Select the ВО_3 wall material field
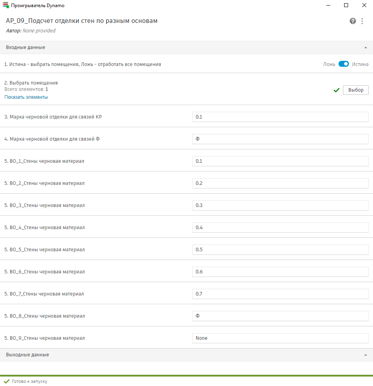373x386 pixels. click(280, 205)
